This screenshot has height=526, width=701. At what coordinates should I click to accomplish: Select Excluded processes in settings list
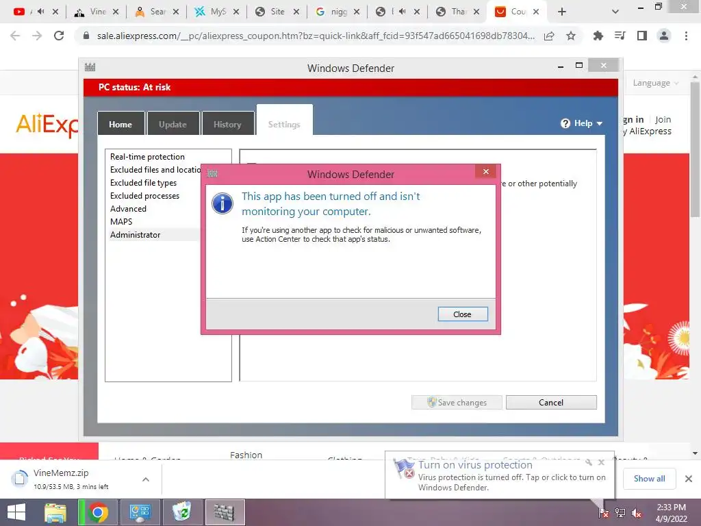point(145,195)
